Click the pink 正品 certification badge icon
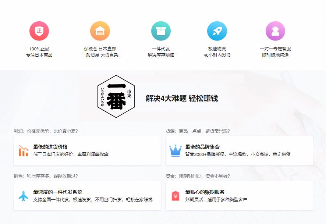The image size is (326, 224). (x=39, y=32)
